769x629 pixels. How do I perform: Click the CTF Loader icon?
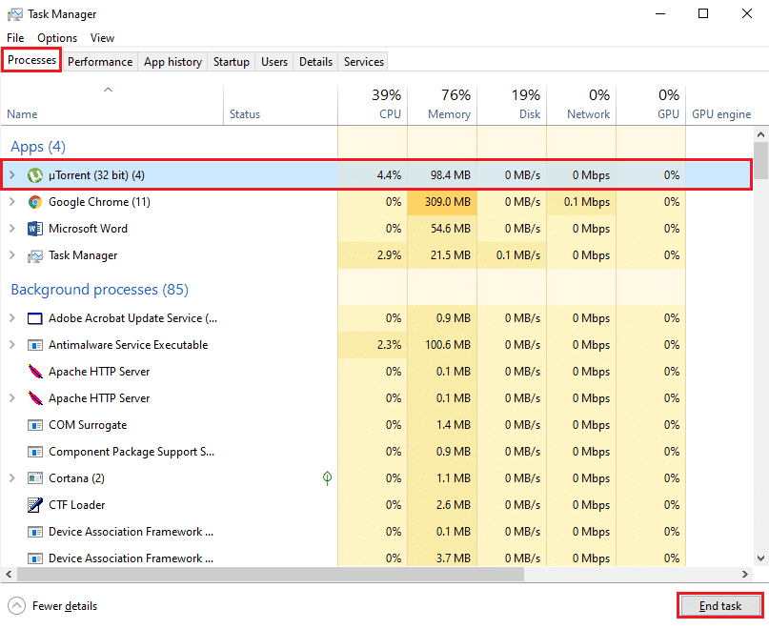pos(35,505)
